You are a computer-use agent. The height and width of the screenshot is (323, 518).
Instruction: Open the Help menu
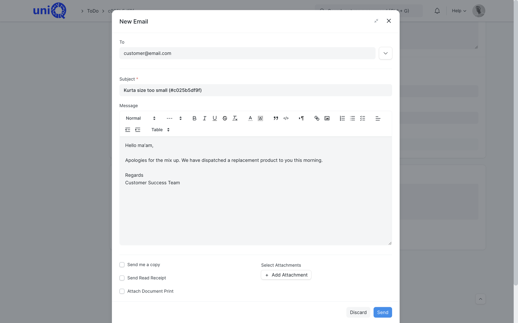(459, 11)
